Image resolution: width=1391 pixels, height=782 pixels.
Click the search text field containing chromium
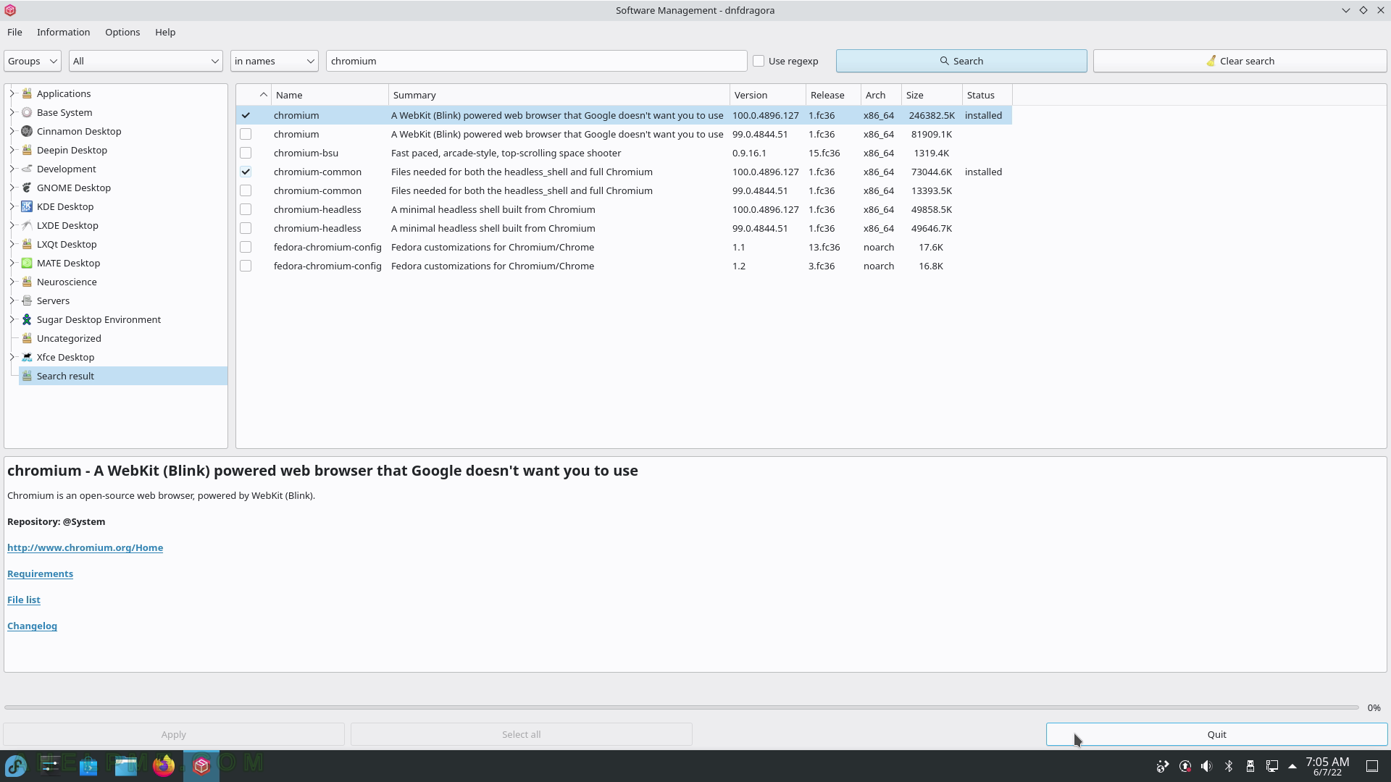pyautogui.click(x=536, y=61)
